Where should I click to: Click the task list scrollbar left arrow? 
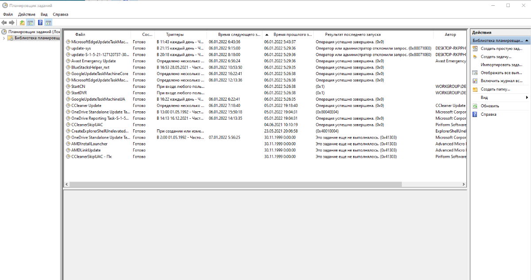pos(66,184)
